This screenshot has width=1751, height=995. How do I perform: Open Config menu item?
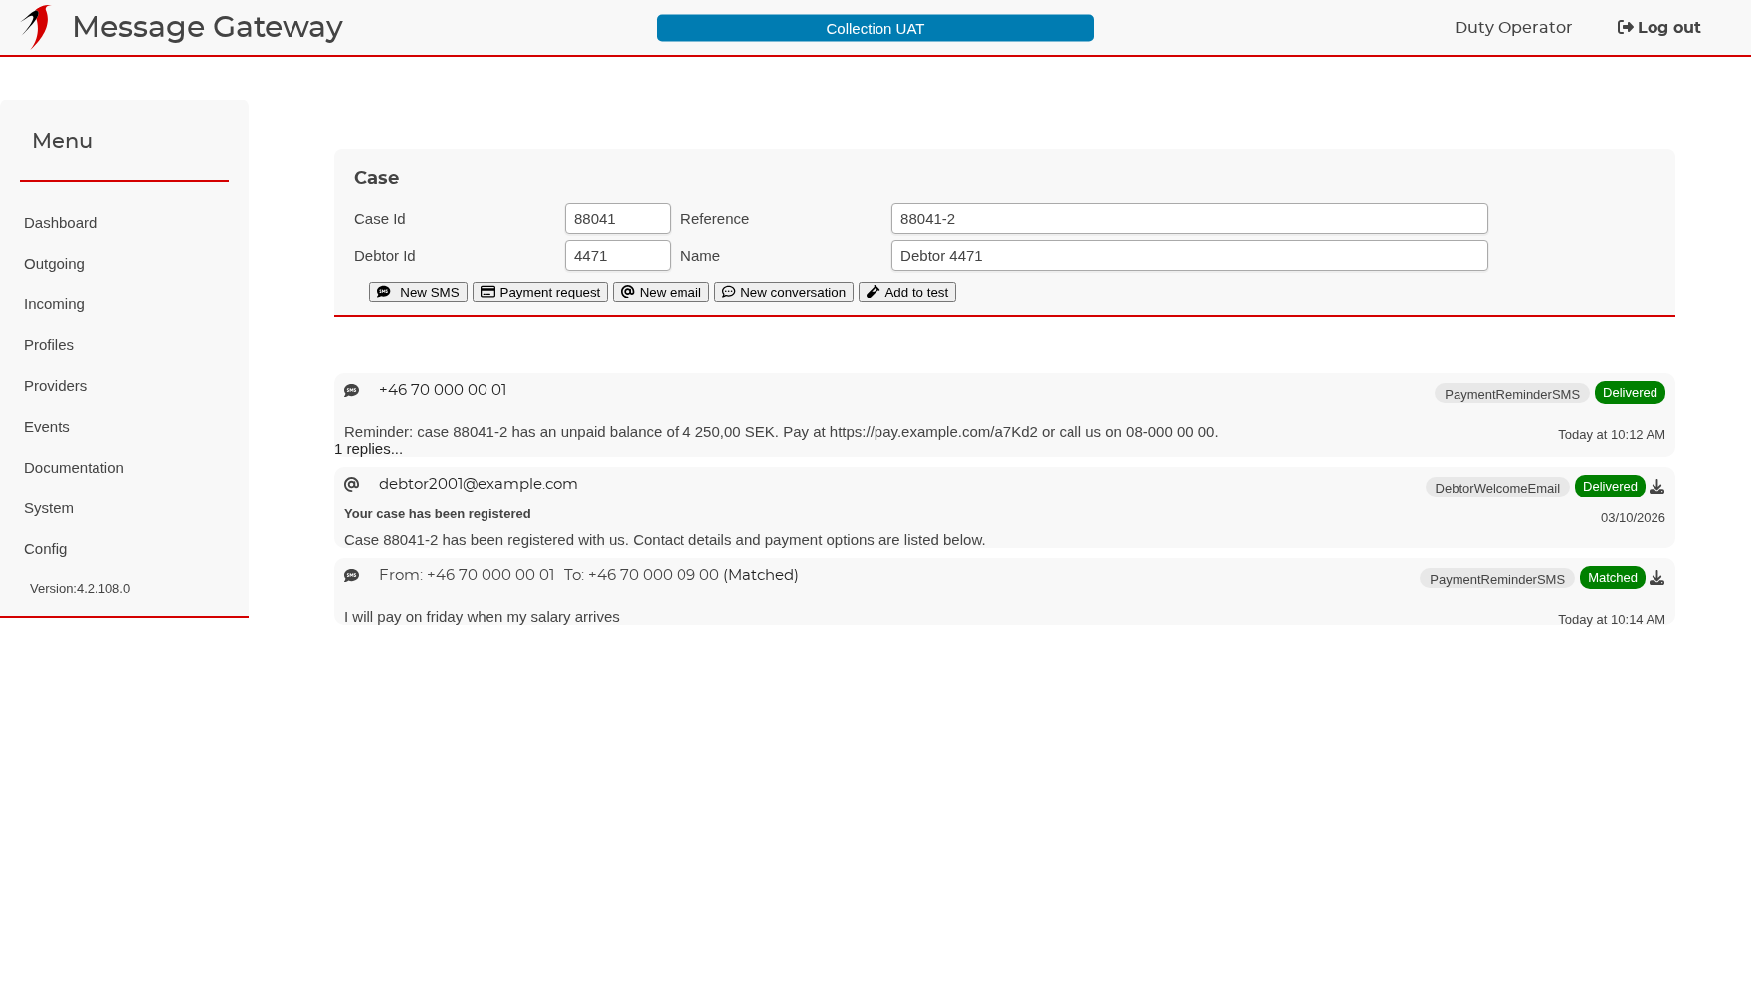[x=46, y=549]
